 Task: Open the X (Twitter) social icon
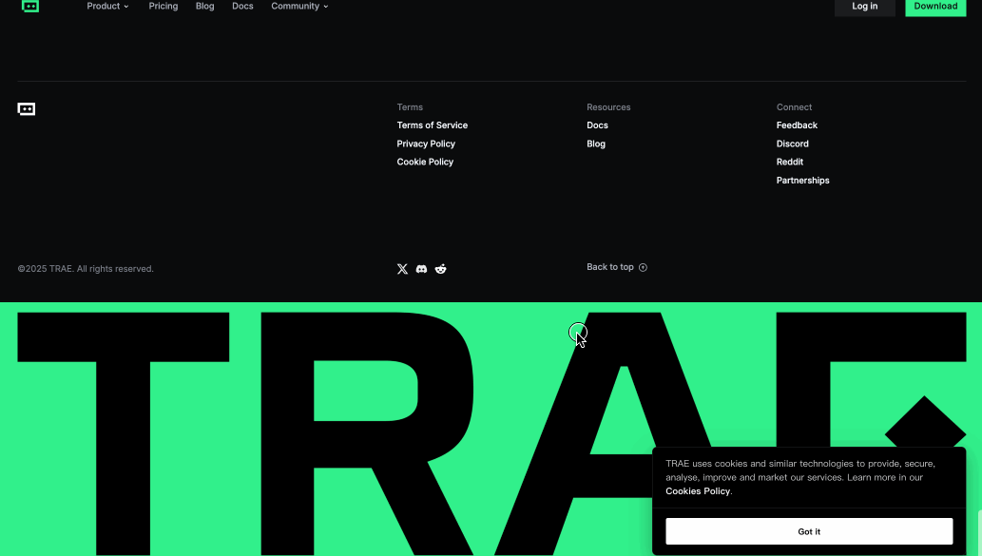[x=402, y=269]
